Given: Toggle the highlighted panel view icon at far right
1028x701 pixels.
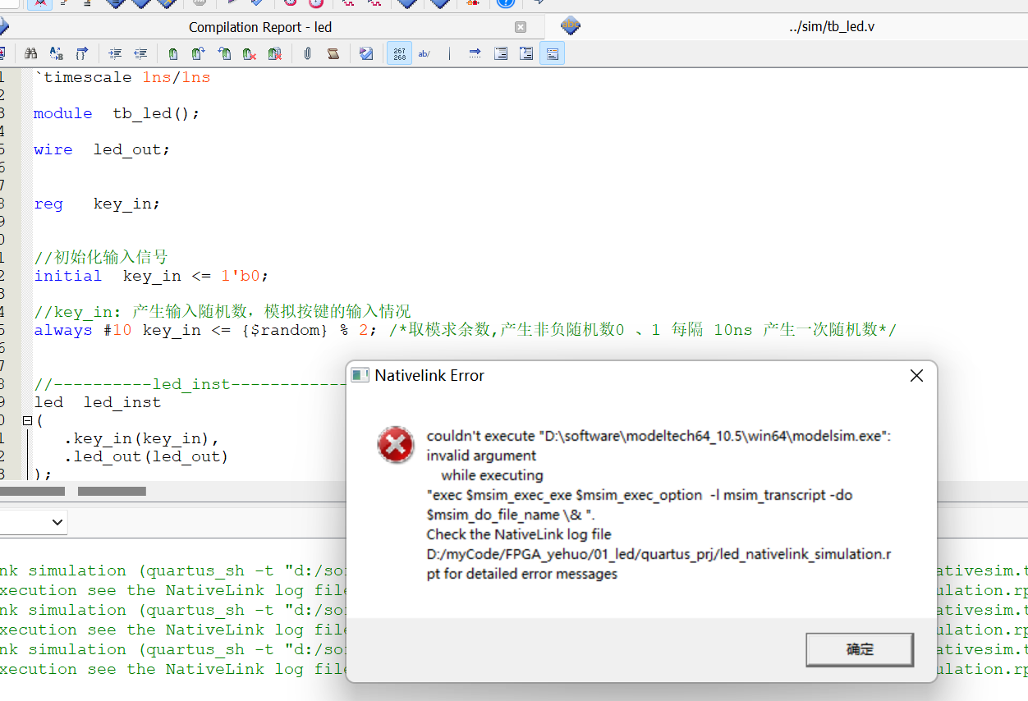Looking at the screenshot, I should [552, 53].
